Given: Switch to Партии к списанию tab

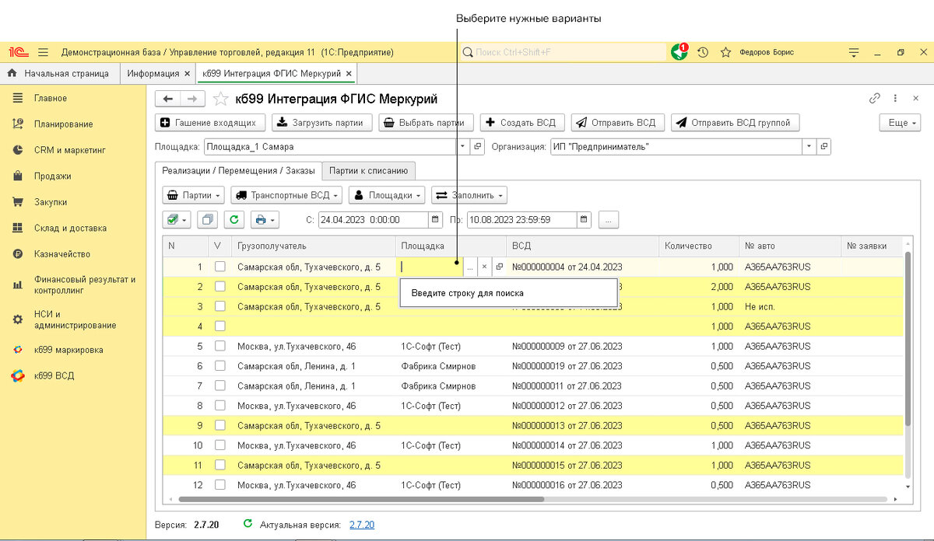Looking at the screenshot, I should coord(368,171).
